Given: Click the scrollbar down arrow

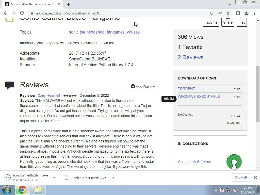Looking at the screenshot, I should [258, 168].
